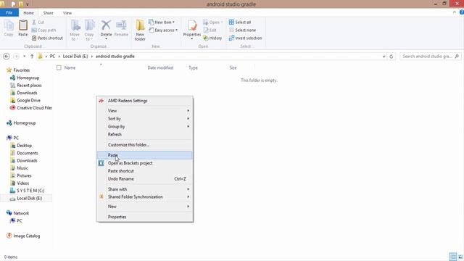Click Local Disk (E:) in address breadcrumb
The image size is (464, 261).
75,57
